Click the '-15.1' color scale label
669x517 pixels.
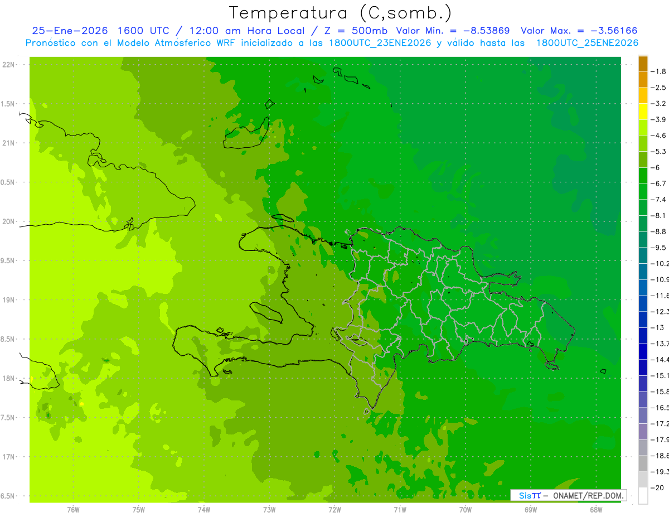660,375
